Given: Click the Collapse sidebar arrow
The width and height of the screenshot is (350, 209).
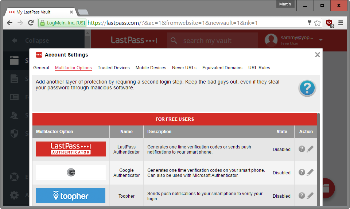Looking at the screenshot, I should pos(15,40).
